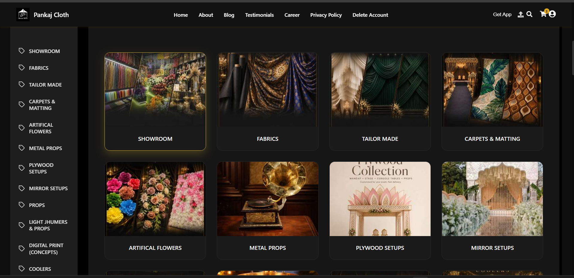The width and height of the screenshot is (574, 278).
Task: Open the PLYWOOD SETUPS card image
Action: pyautogui.click(x=380, y=199)
